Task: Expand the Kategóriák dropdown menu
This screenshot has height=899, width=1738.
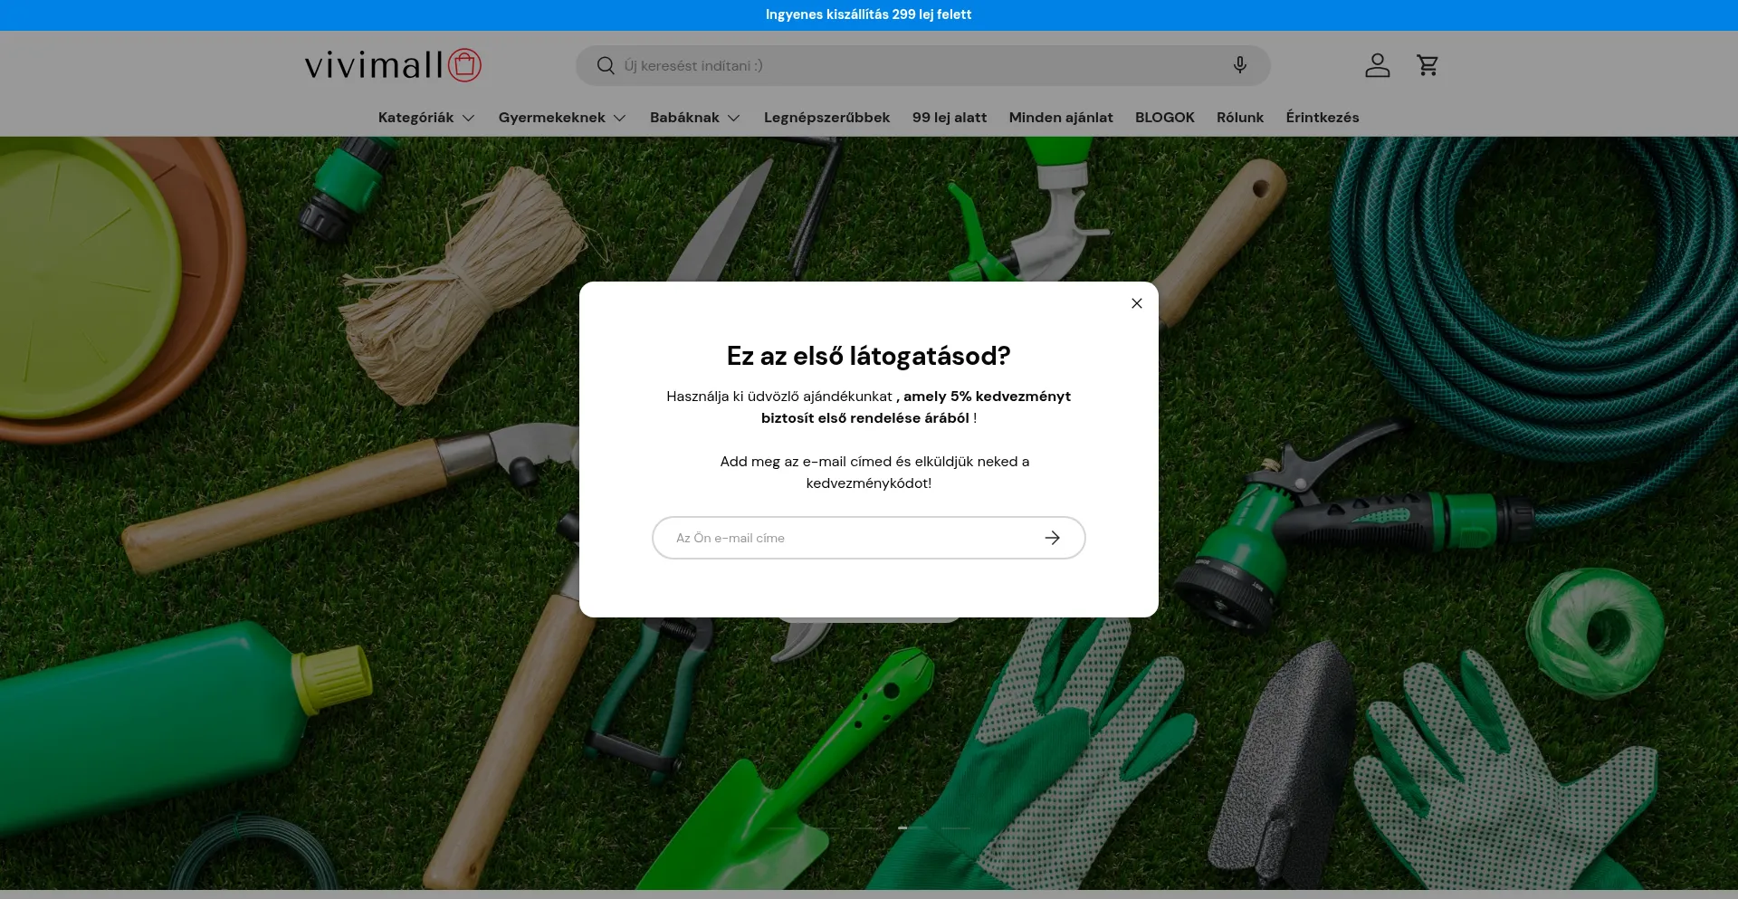Action: (x=426, y=118)
